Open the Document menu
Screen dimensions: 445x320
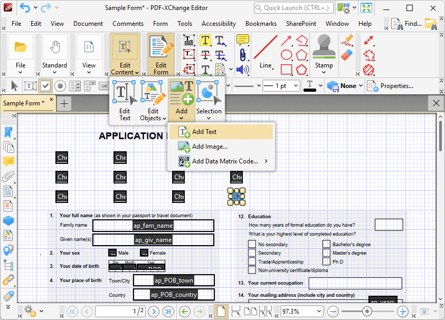tap(88, 24)
